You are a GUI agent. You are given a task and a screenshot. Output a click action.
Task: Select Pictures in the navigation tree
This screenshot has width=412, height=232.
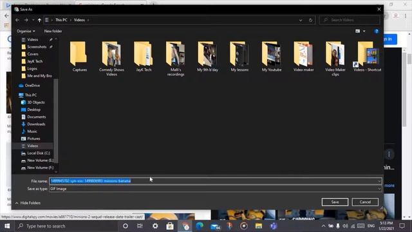(x=33, y=139)
